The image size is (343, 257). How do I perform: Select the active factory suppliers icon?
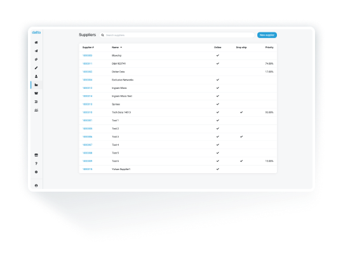click(36, 85)
